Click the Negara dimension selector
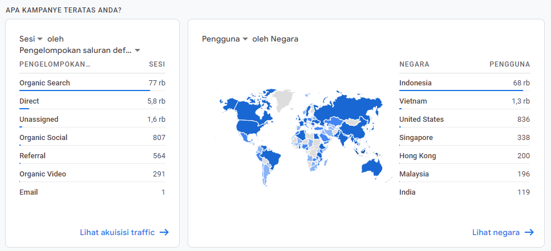The width and height of the screenshot is (551, 251). [284, 39]
